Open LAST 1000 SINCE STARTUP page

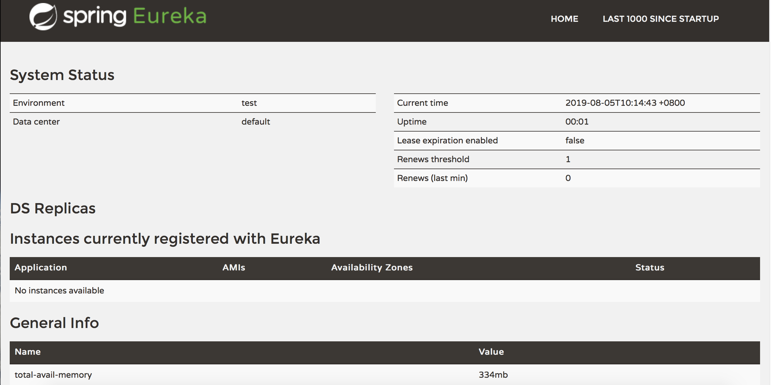pyautogui.click(x=661, y=19)
